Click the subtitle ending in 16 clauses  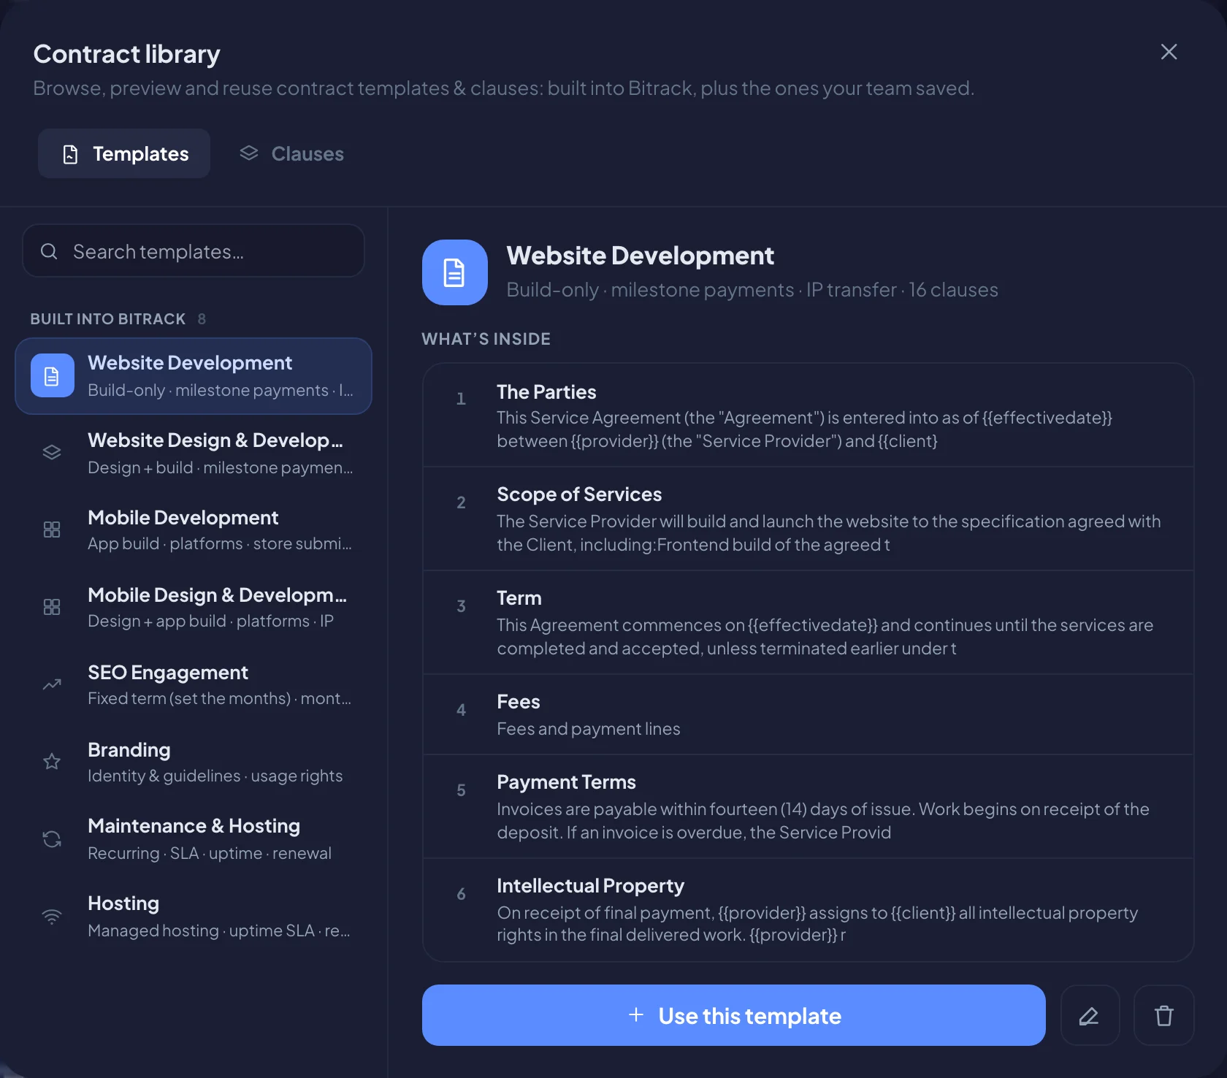pyautogui.click(x=752, y=290)
